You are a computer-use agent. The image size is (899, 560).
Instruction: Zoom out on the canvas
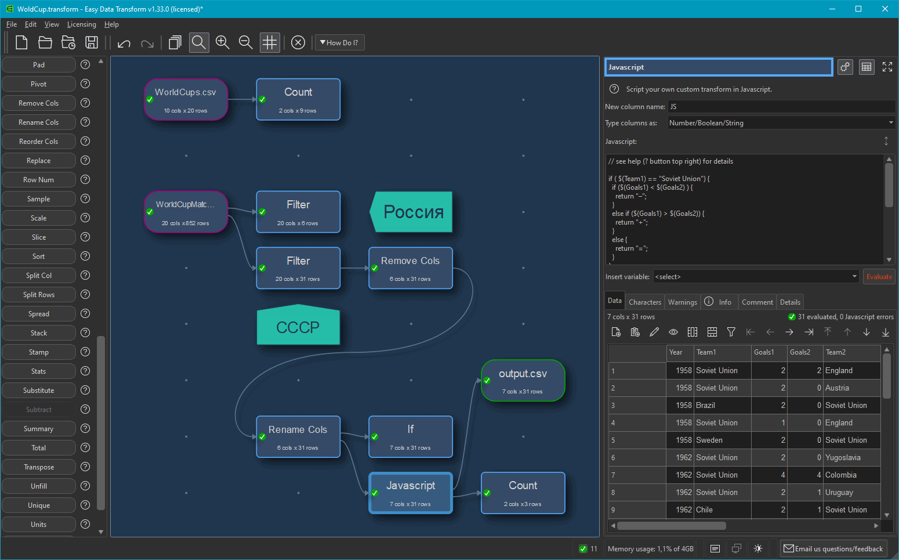click(x=246, y=42)
